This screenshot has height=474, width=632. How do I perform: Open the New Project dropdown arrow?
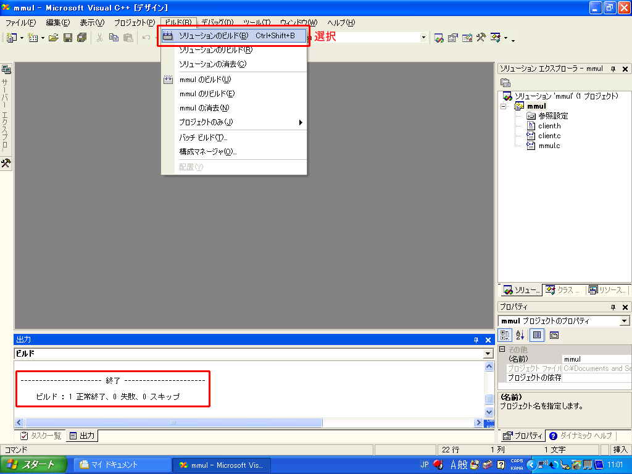(x=22, y=38)
